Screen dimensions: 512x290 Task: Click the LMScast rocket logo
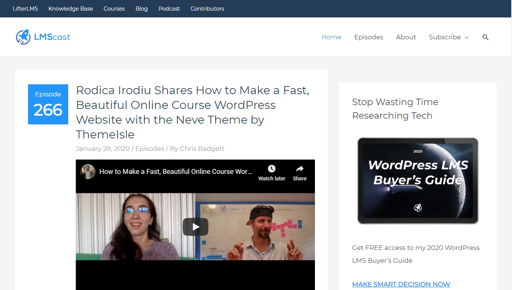click(x=43, y=37)
